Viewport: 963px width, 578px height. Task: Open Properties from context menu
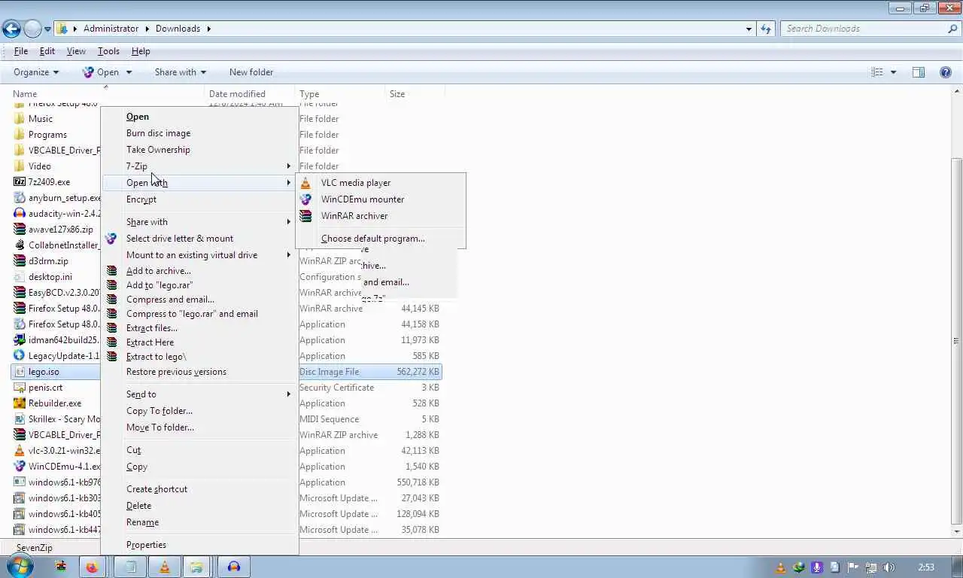point(146,545)
